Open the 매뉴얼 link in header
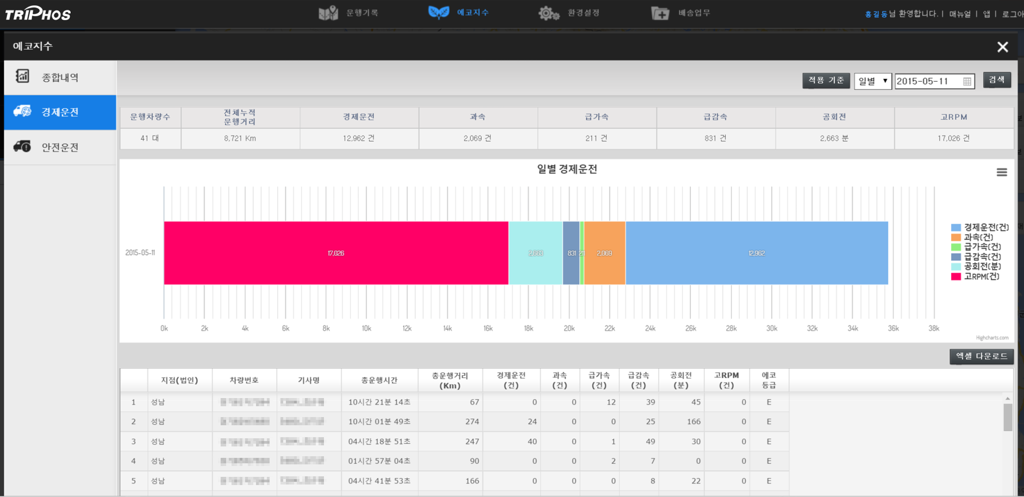The height and width of the screenshot is (497, 1024). point(960,14)
